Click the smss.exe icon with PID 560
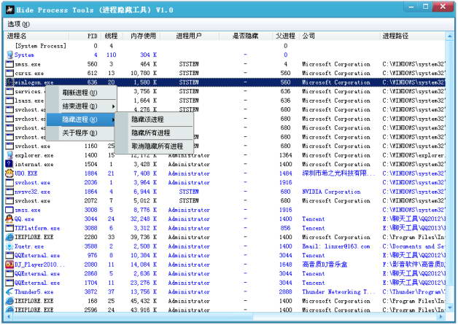 coord(9,64)
